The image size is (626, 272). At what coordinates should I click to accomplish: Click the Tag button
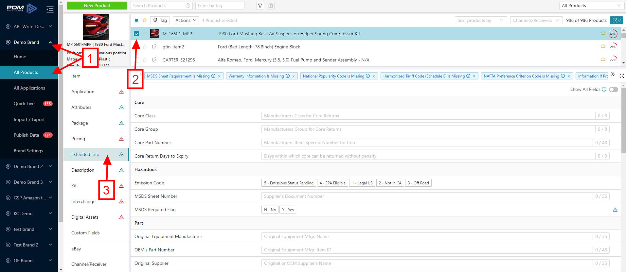pyautogui.click(x=160, y=20)
